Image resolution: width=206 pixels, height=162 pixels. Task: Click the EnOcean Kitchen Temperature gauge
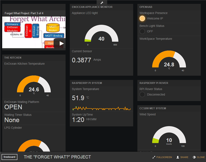point(34,86)
